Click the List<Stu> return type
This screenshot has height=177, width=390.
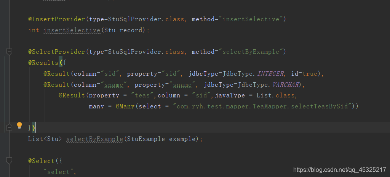[x=45, y=139]
